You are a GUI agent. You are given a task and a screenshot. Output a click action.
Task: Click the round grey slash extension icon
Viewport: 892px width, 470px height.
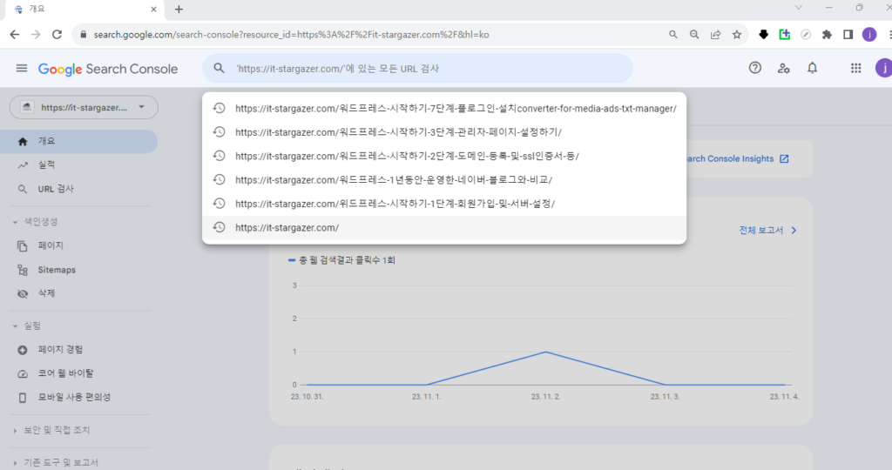pyautogui.click(x=806, y=35)
